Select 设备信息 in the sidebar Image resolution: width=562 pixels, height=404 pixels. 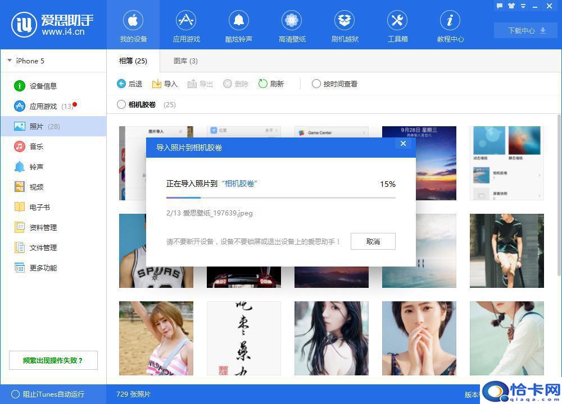click(x=53, y=86)
